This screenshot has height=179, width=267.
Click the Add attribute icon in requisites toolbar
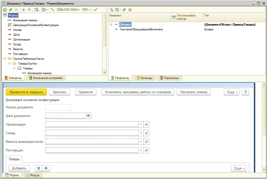click(x=112, y=10)
